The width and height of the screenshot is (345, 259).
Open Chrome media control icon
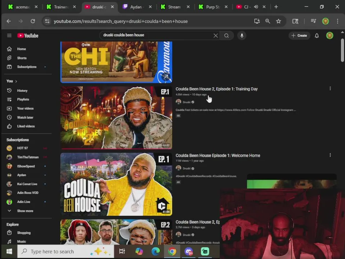[313, 21]
